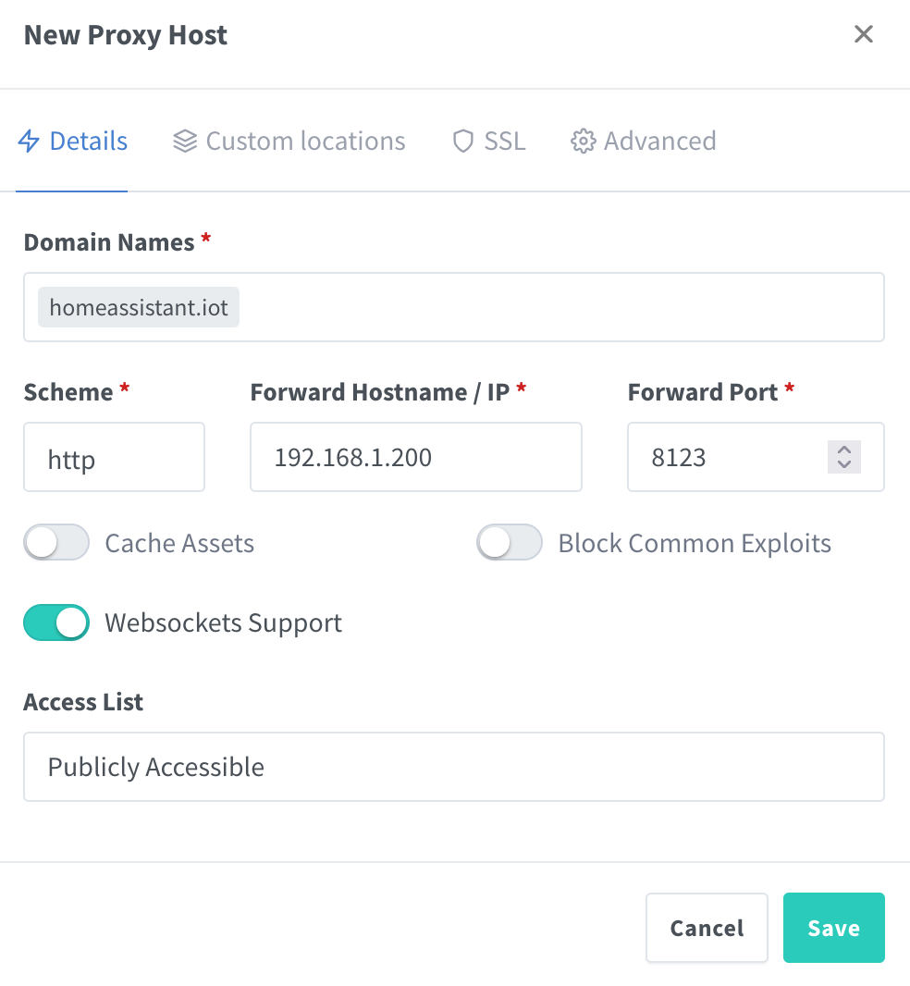The height and width of the screenshot is (986, 910).
Task: Close the New Proxy Host dialog
Action: click(x=863, y=33)
